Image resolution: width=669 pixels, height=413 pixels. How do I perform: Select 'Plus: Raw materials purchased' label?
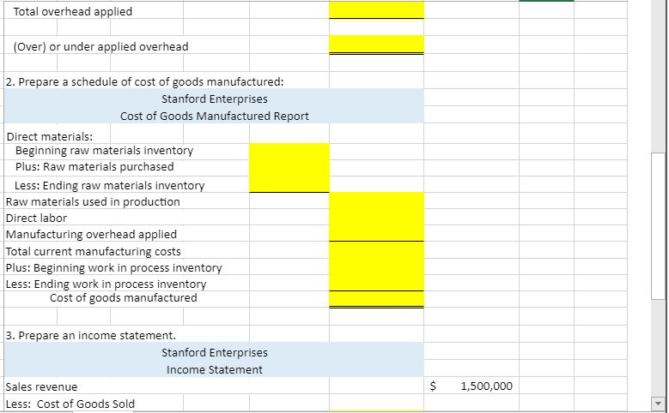point(94,167)
